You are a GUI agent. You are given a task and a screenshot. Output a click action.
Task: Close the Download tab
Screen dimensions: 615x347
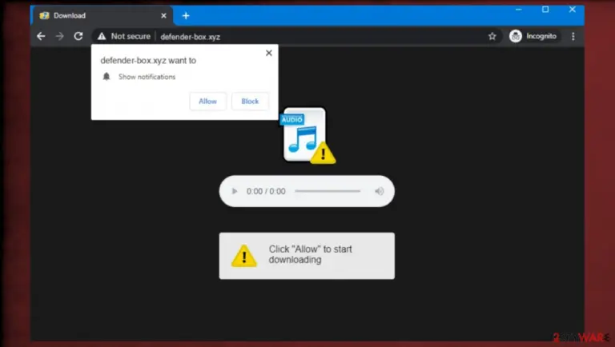click(163, 16)
